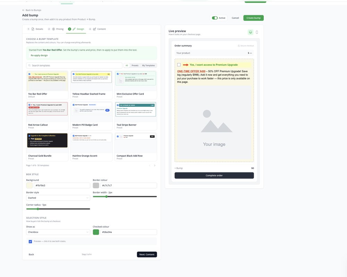Filter templates by My Templates

pos(149,66)
